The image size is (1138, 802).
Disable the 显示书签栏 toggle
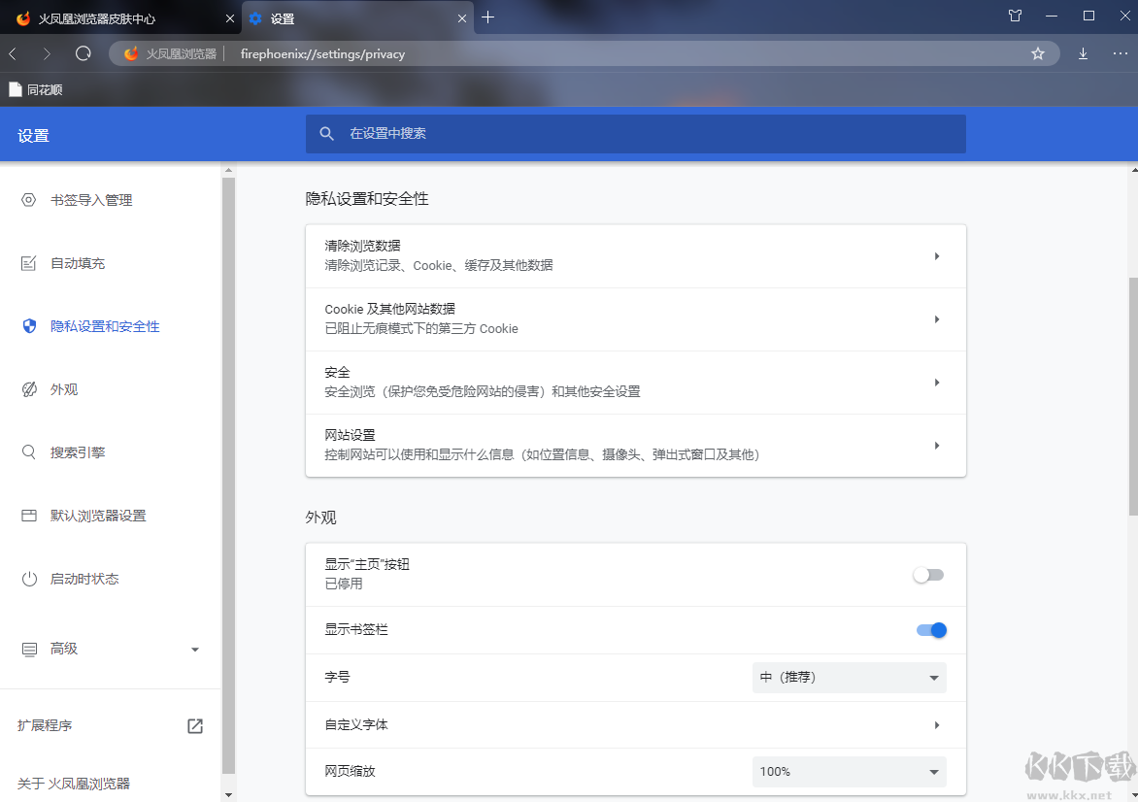pyautogui.click(x=930, y=629)
